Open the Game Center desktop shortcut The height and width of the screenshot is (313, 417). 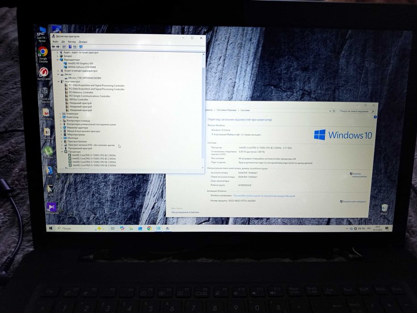44,74
